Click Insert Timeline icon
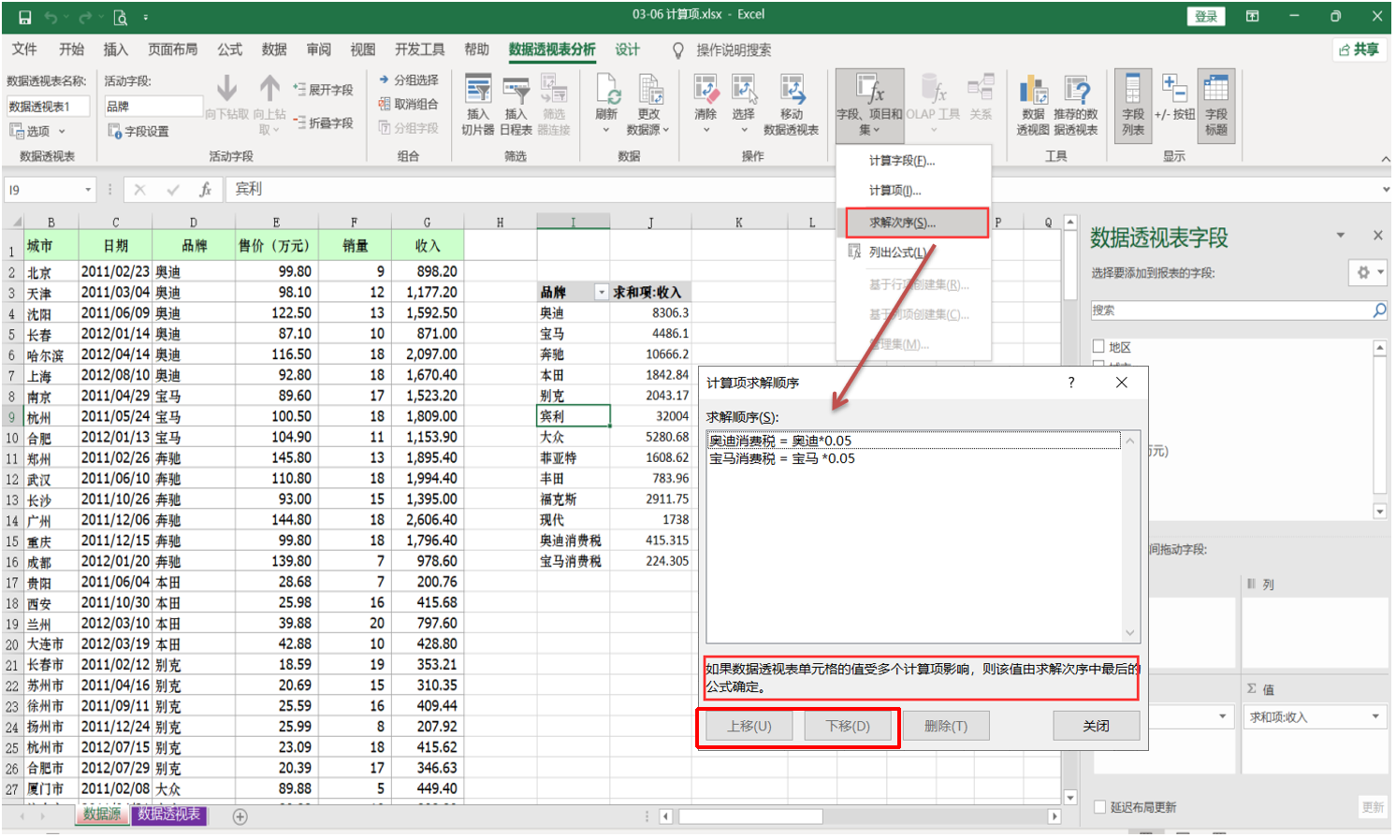This screenshot has width=1396, height=837. pyautogui.click(x=516, y=90)
